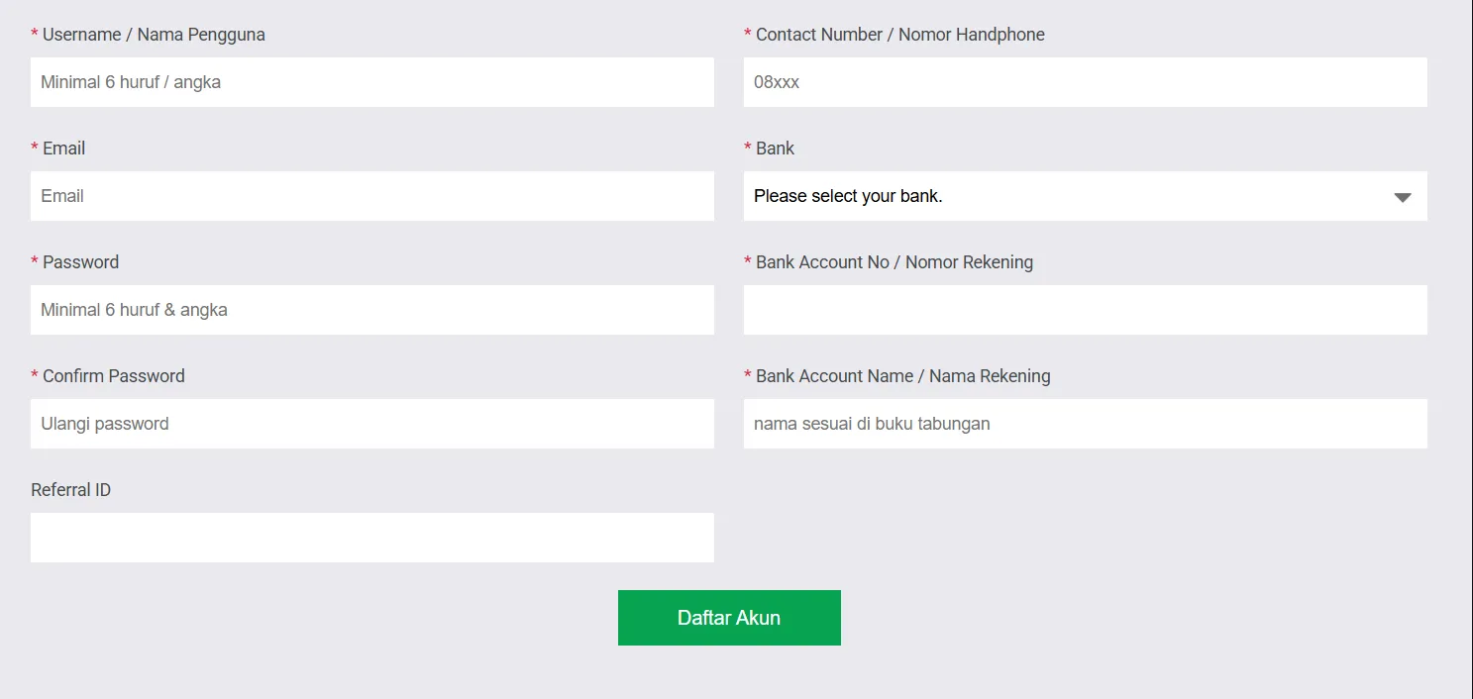Click the dropdown arrow next to Please select your bank
The width and height of the screenshot is (1473, 699).
pos(1403,196)
